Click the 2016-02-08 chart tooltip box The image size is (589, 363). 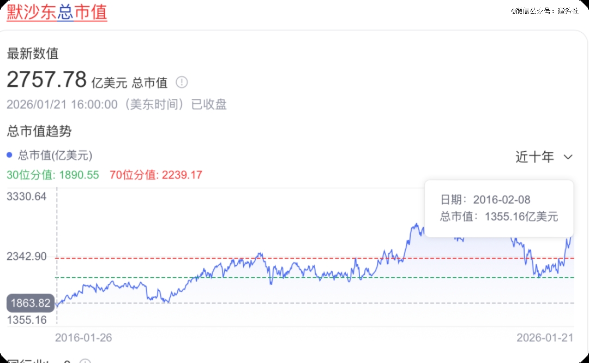(x=499, y=208)
